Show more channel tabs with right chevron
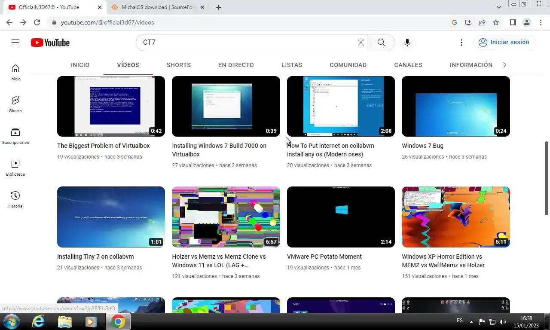The height and width of the screenshot is (330, 550). click(x=505, y=65)
